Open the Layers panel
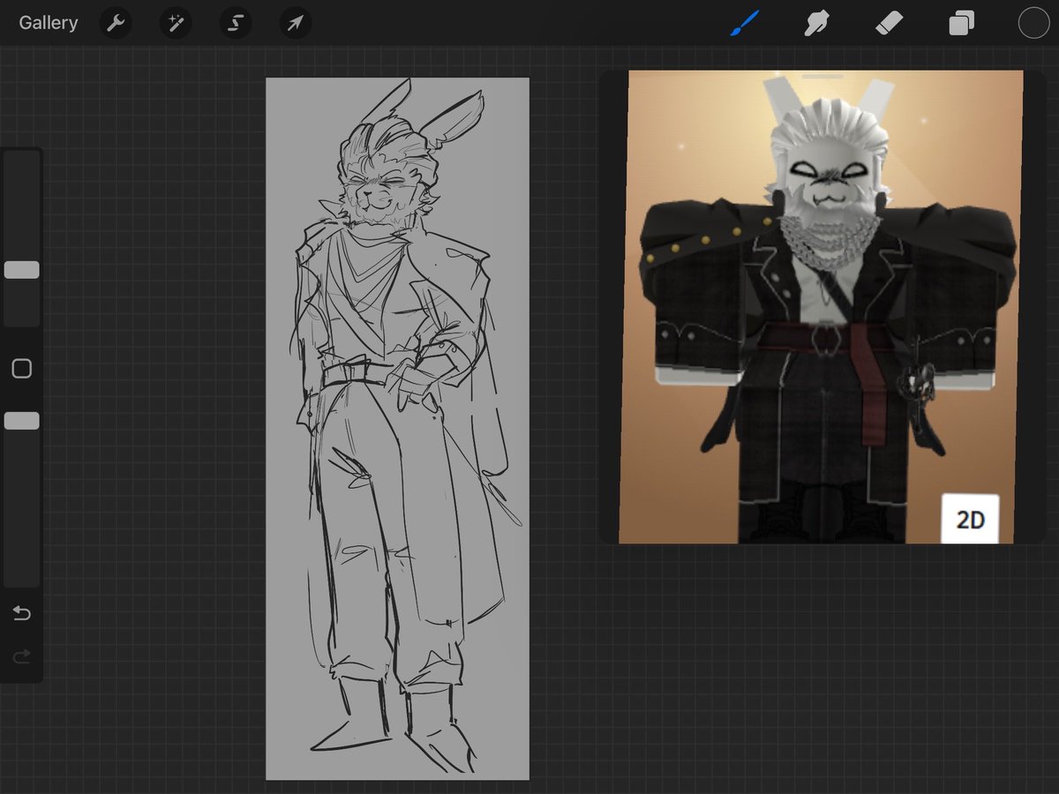Viewport: 1059px width, 794px height. point(961,24)
